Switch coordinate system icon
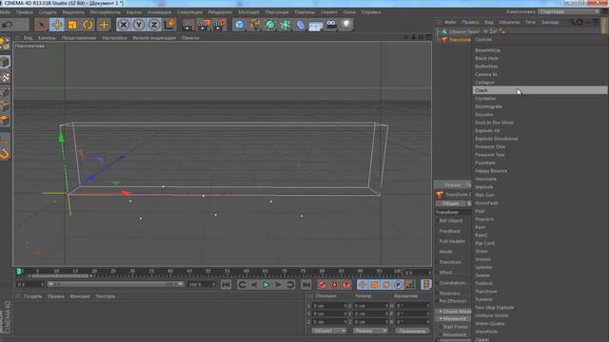 [169, 25]
